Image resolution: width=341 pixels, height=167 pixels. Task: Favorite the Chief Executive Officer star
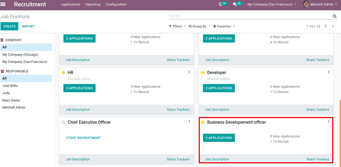coord(63,122)
